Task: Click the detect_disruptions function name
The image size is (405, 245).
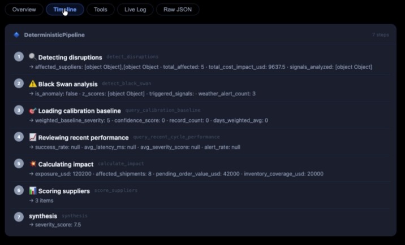Action: coord(132,57)
